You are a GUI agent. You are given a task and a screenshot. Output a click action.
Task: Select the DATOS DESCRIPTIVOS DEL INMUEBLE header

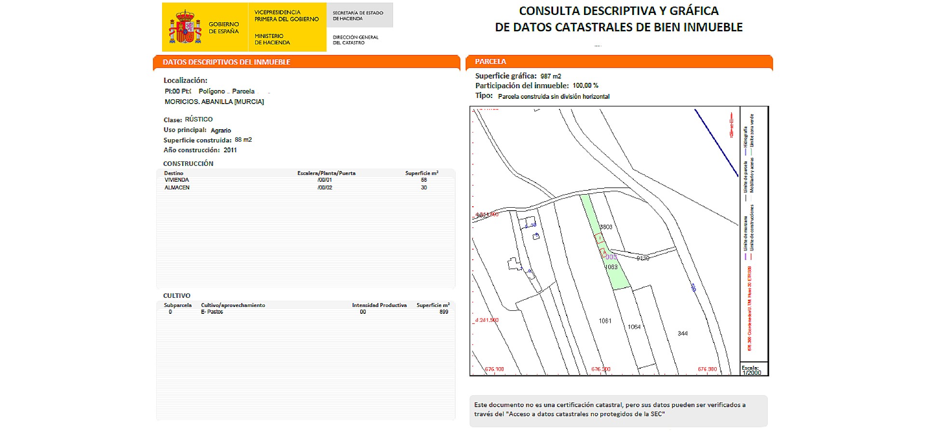click(227, 62)
